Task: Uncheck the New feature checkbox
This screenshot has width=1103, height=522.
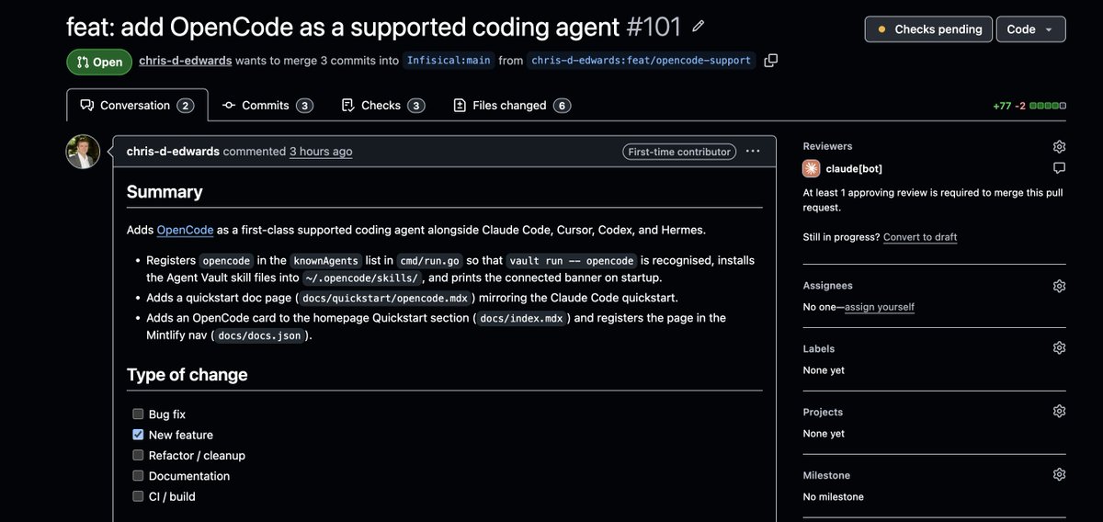Action: pos(138,435)
